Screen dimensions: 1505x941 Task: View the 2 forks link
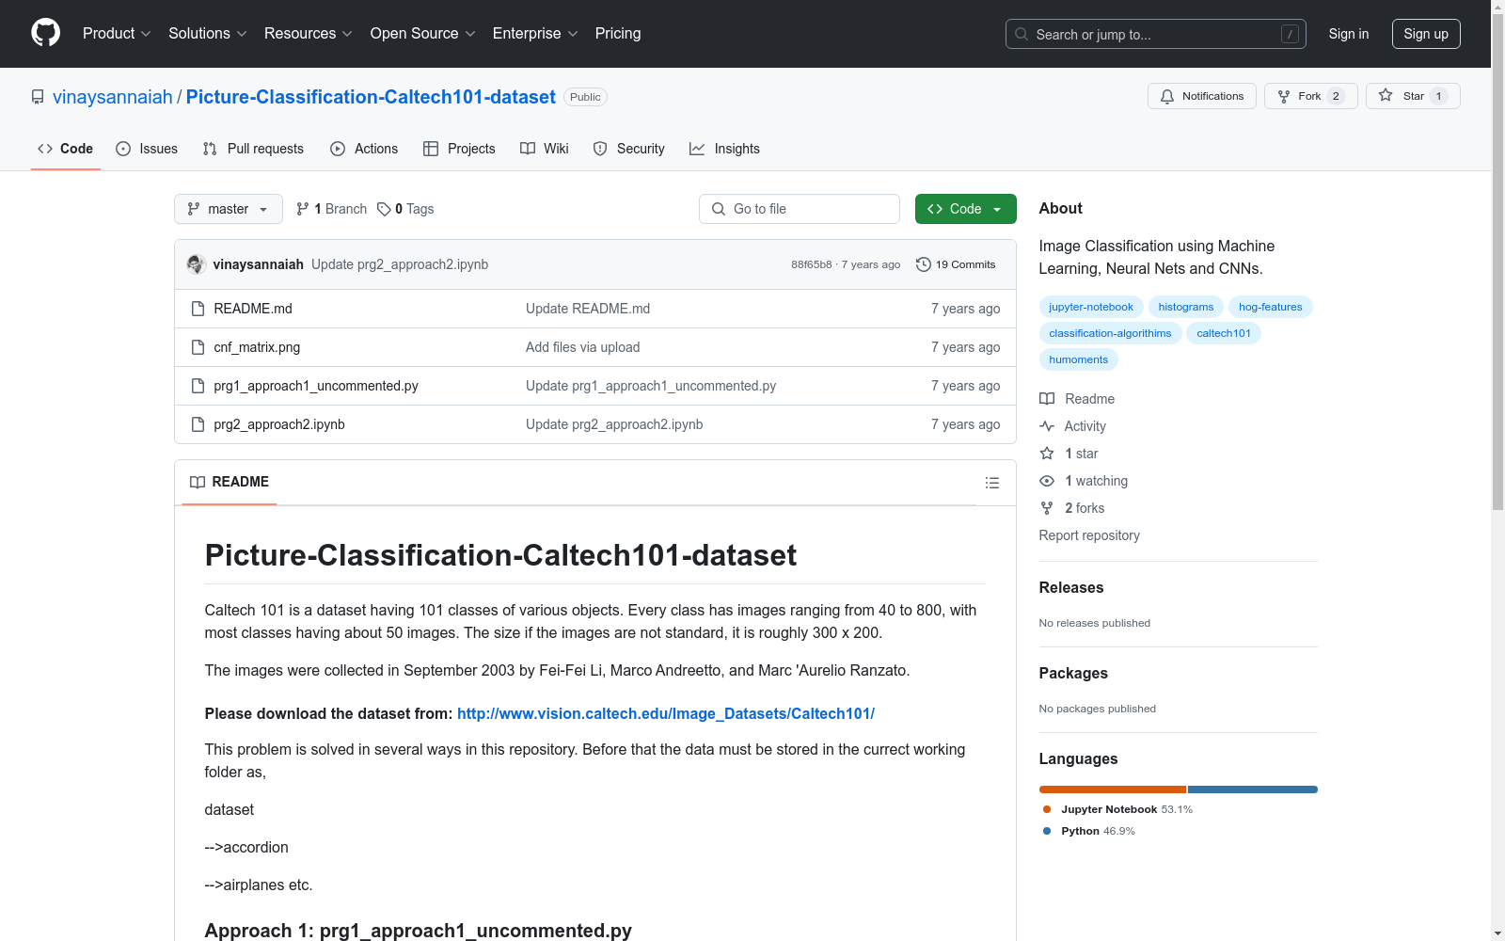(1072, 508)
